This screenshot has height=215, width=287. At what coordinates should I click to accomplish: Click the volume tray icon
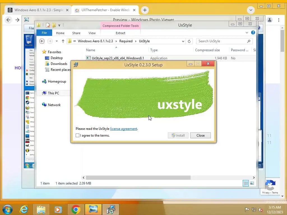click(260, 210)
